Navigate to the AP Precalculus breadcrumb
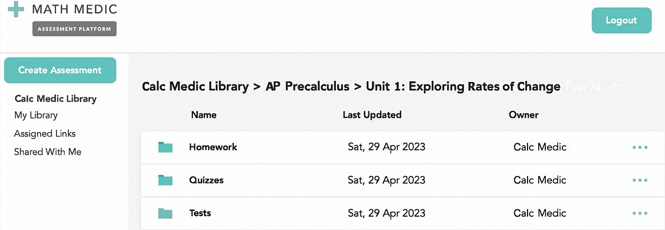The image size is (665, 230). coord(308,87)
